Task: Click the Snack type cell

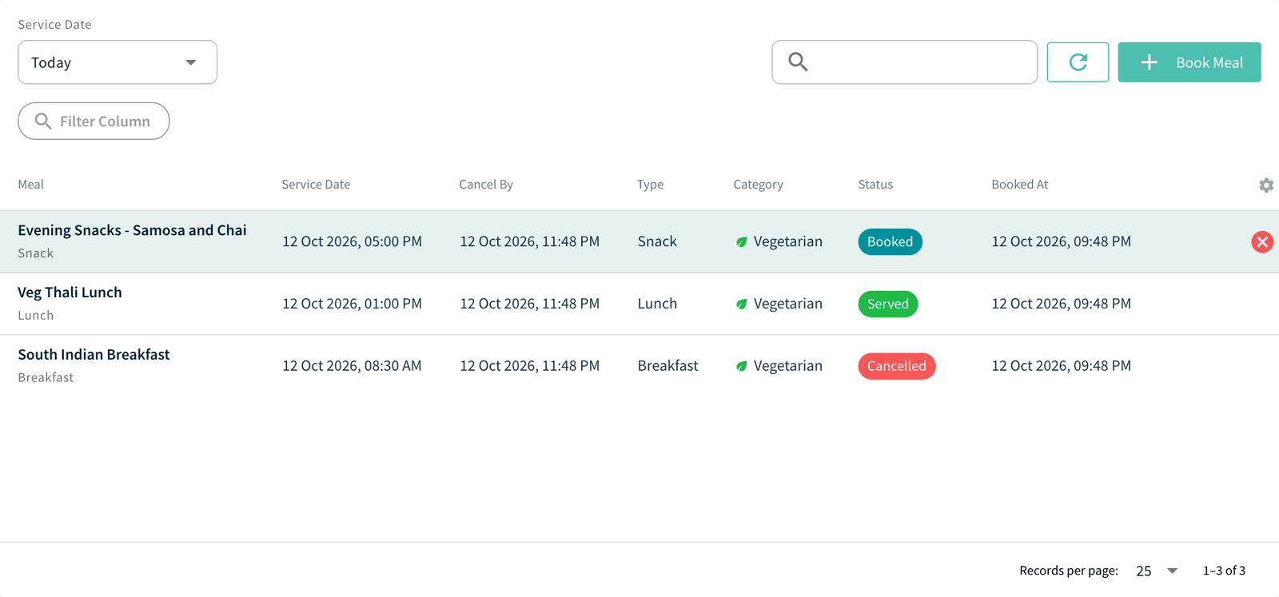Action: point(657,241)
